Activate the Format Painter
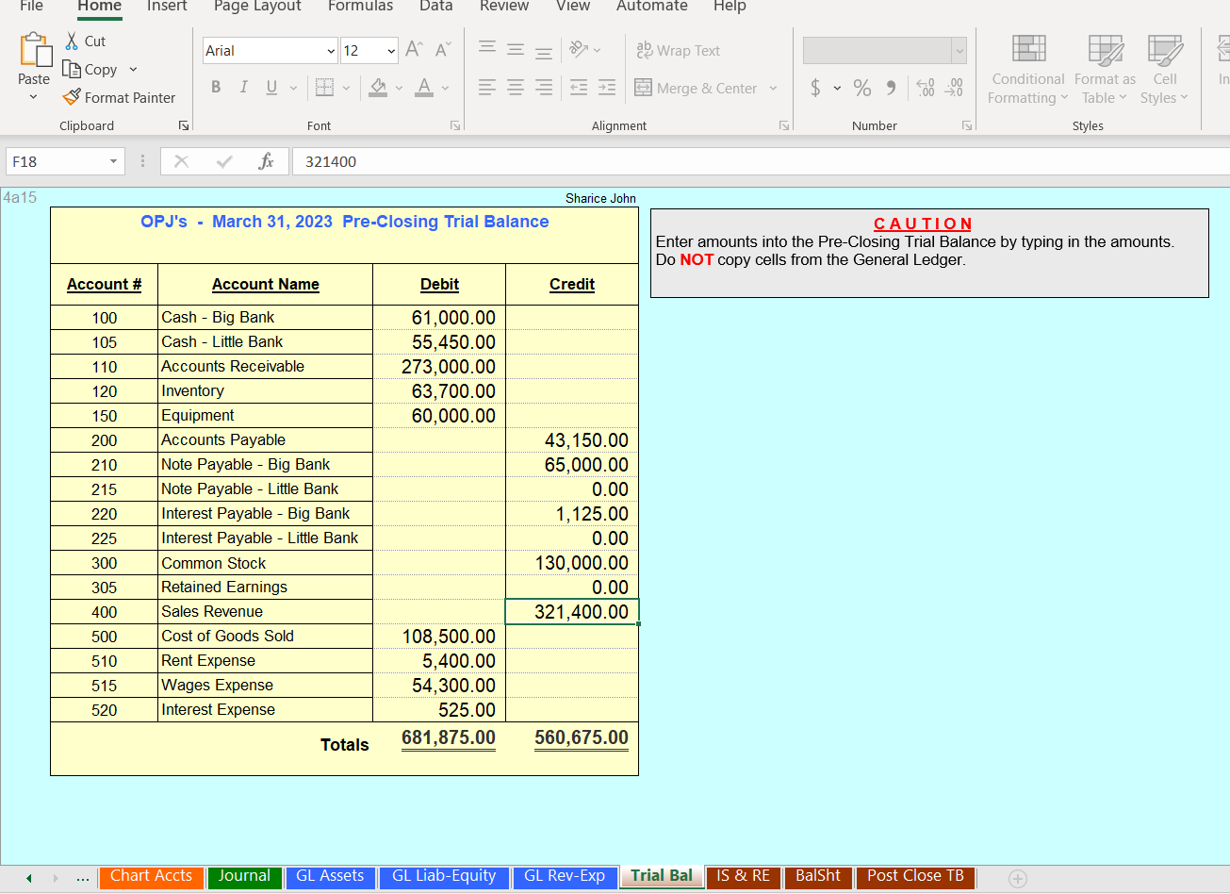 point(119,97)
